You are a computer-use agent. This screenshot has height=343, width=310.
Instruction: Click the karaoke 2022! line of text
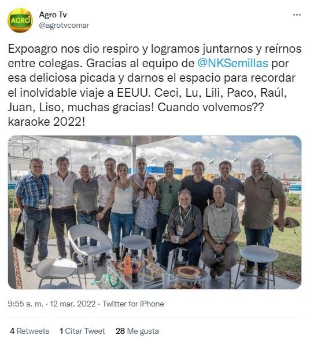tap(46, 122)
